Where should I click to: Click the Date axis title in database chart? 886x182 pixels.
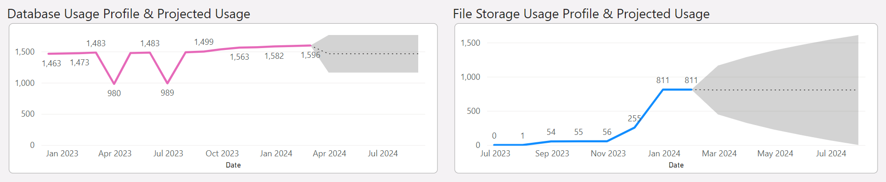click(x=233, y=165)
